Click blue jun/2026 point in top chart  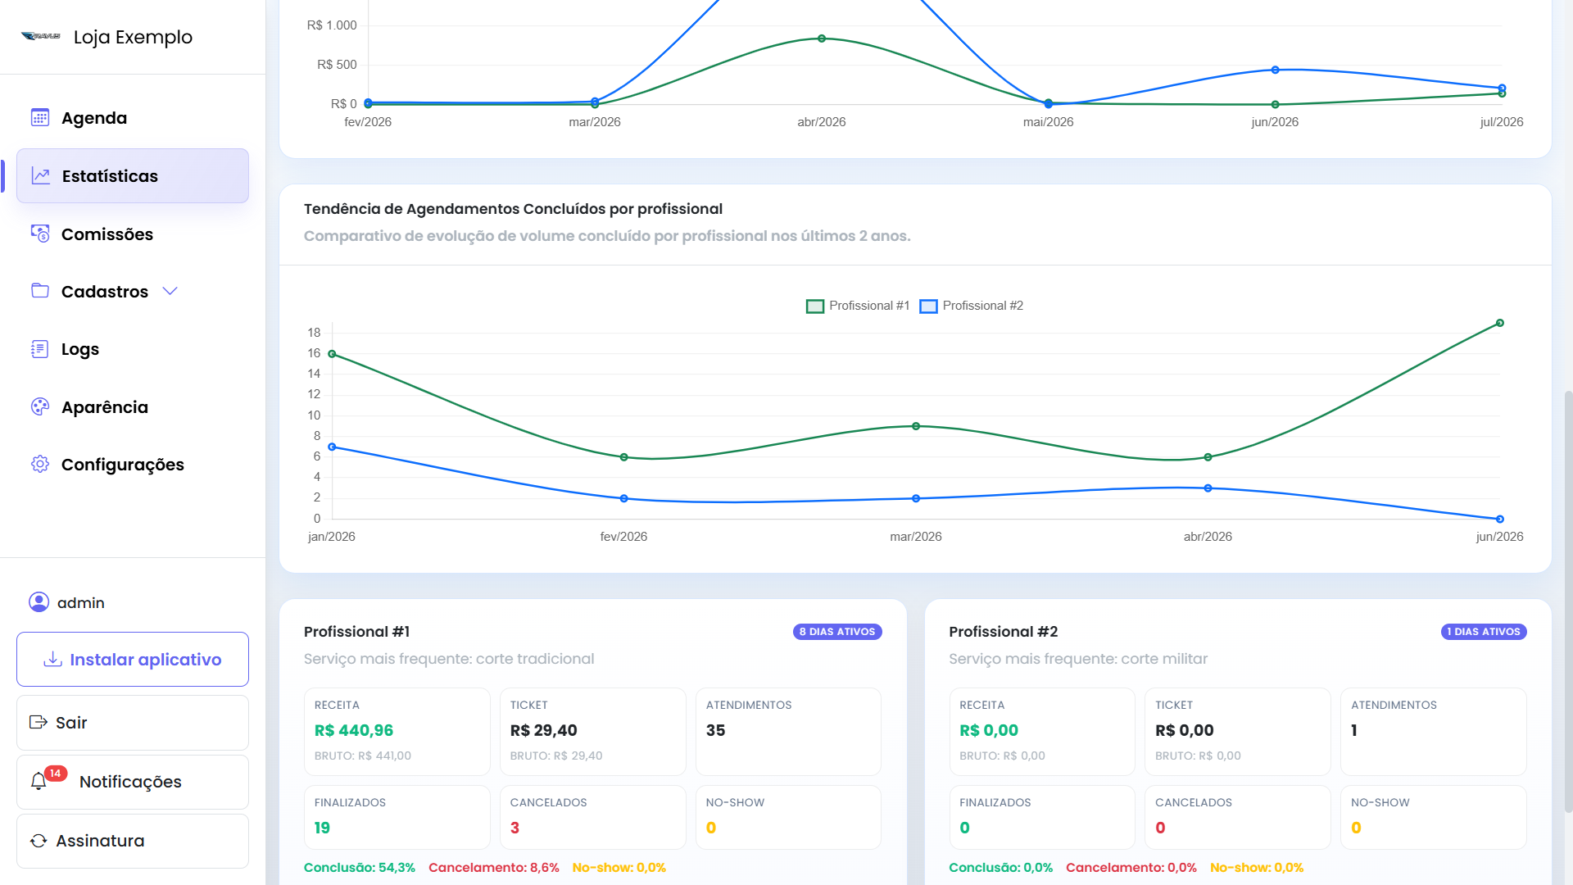pos(1275,70)
